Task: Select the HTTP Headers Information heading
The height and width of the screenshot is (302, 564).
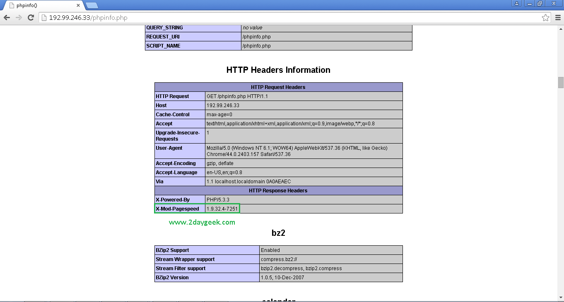Action: point(278,70)
